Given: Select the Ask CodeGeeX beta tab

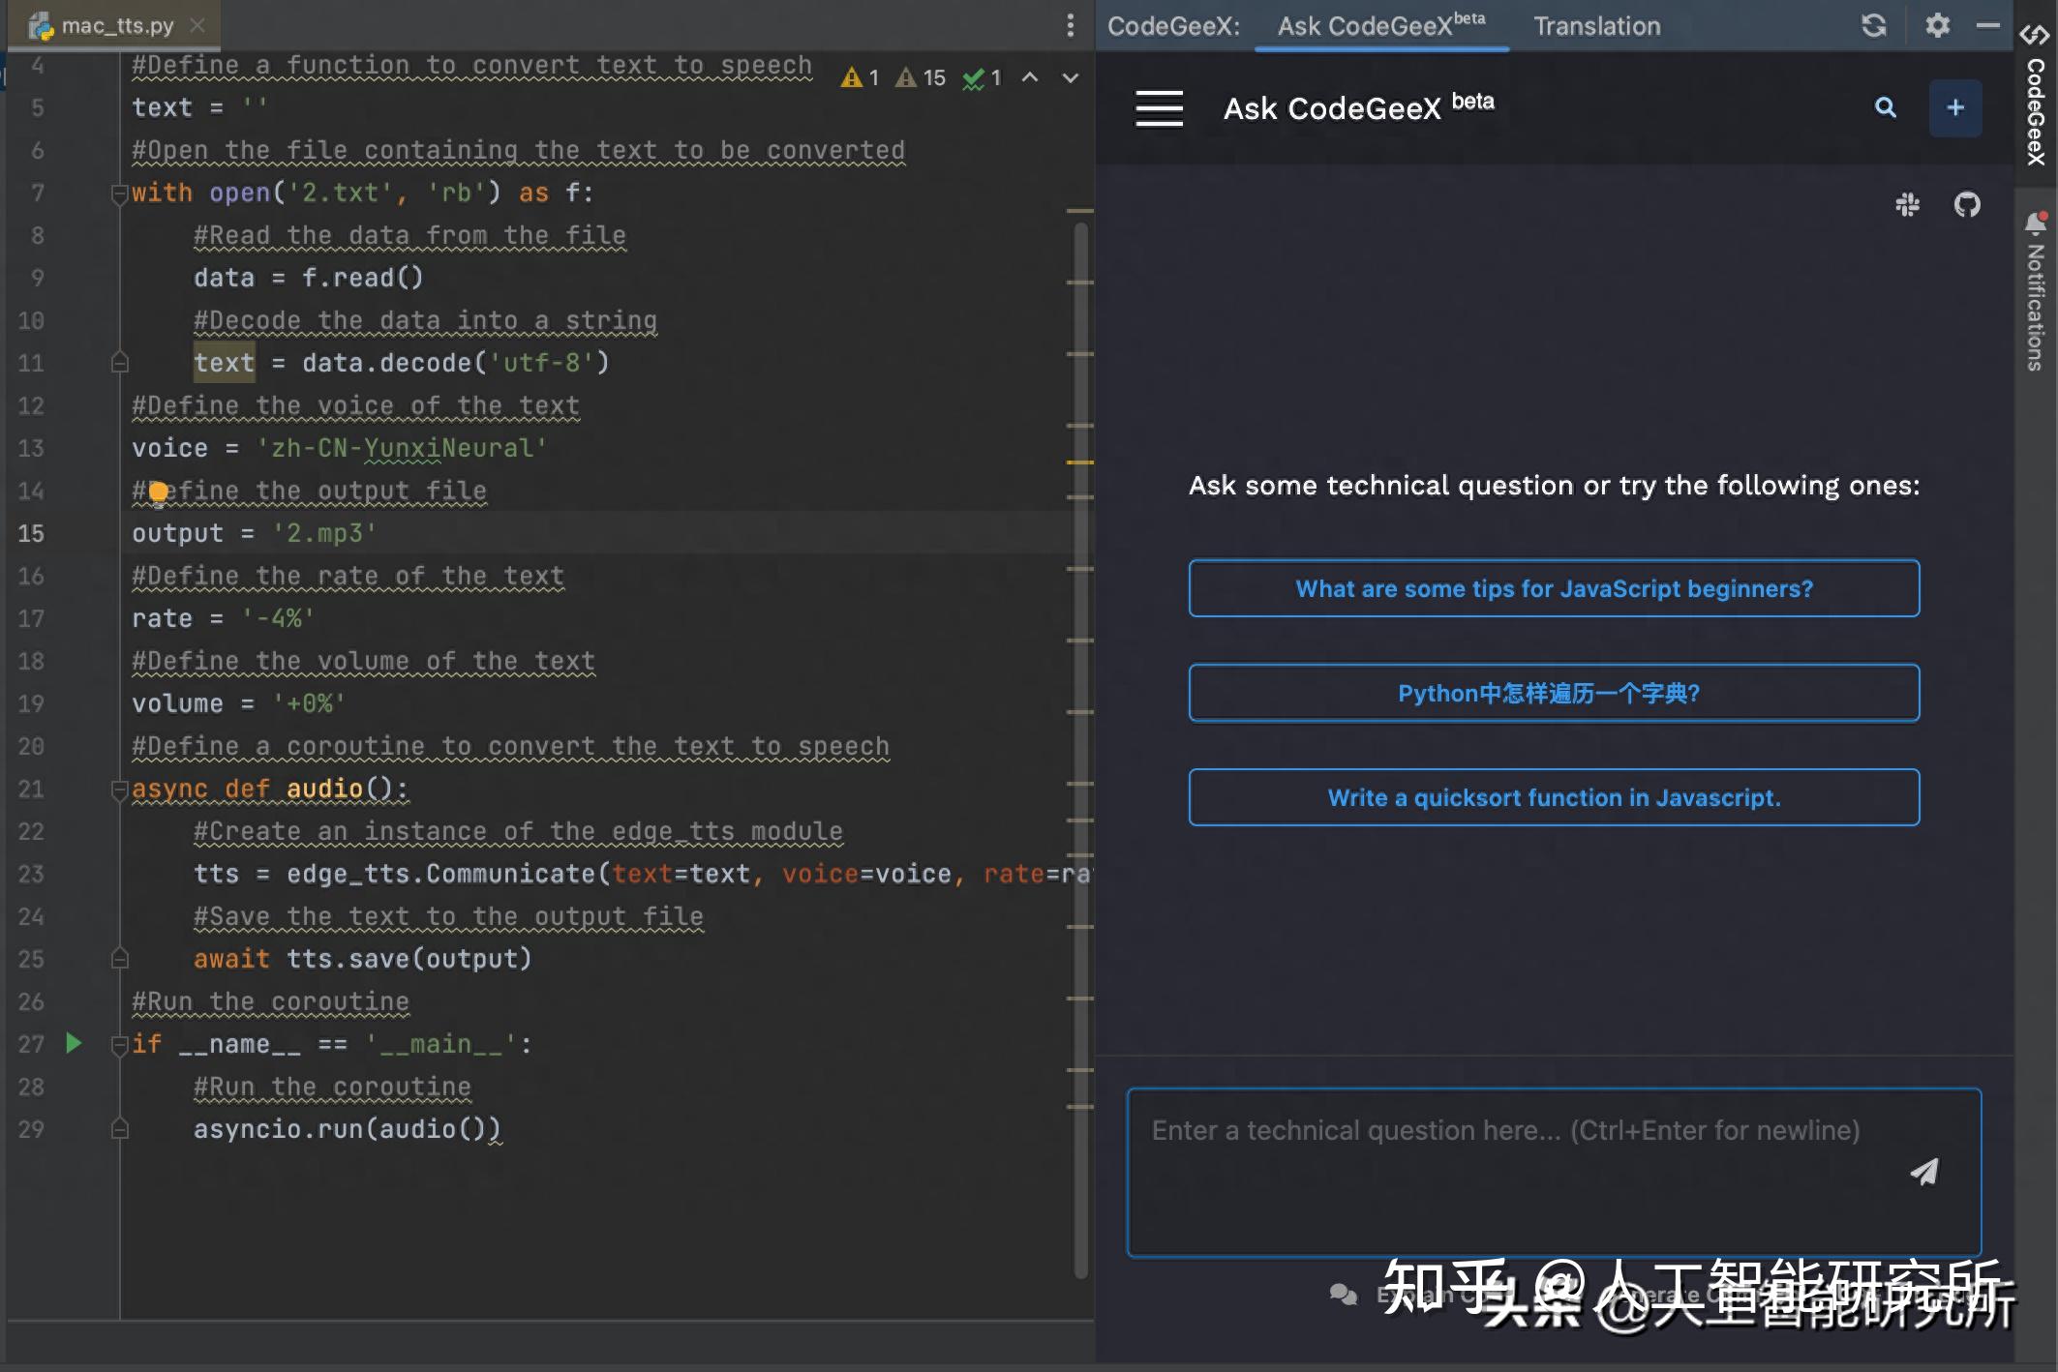Looking at the screenshot, I should click(1380, 26).
